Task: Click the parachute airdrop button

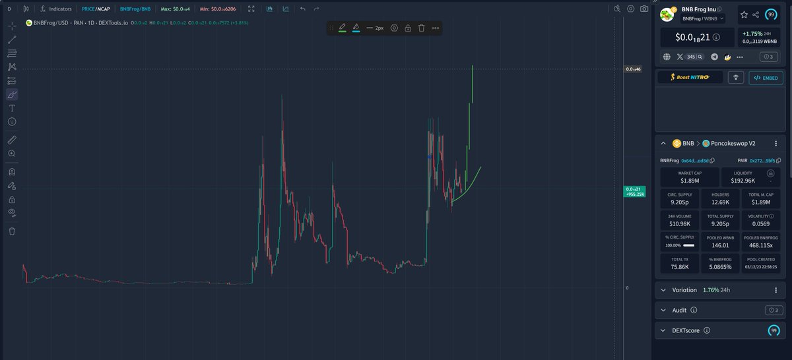Action: (736, 77)
